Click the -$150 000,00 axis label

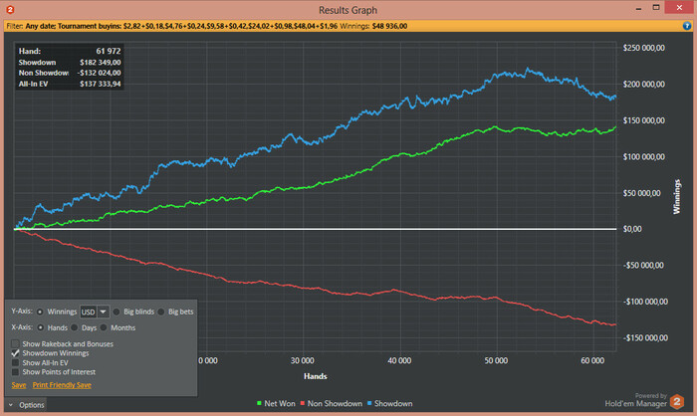coord(645,337)
